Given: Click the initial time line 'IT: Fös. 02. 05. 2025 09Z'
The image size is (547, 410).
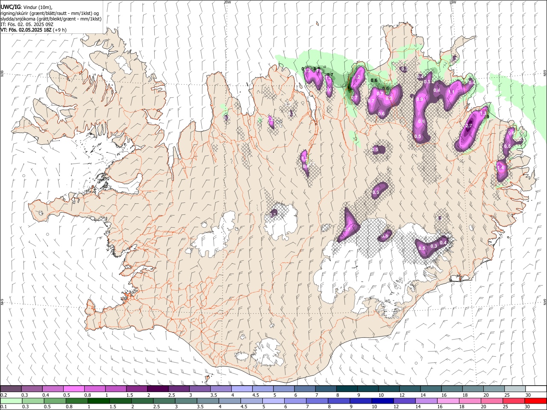Looking at the screenshot, I should point(27,24).
